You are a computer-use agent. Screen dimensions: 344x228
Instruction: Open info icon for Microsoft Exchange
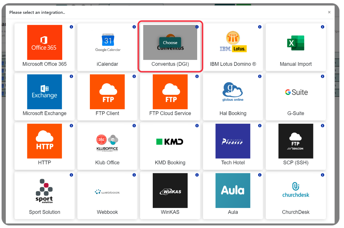[x=71, y=76]
